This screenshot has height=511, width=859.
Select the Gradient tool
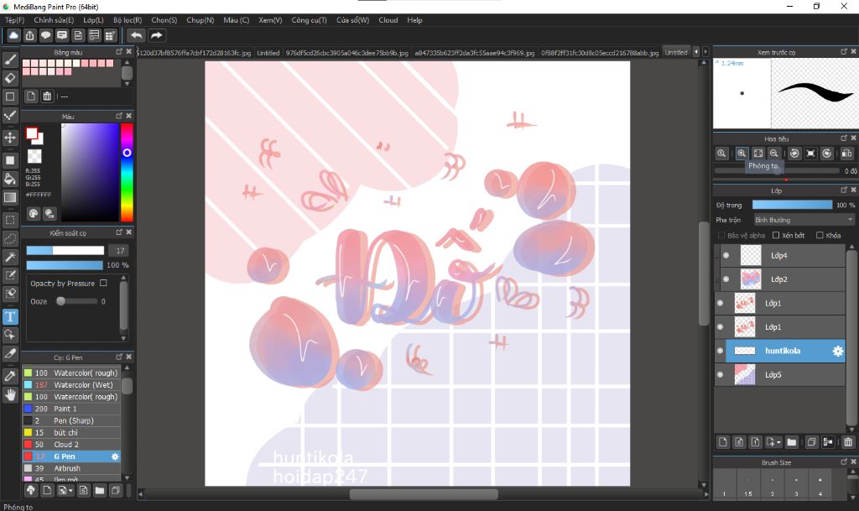pos(10,197)
